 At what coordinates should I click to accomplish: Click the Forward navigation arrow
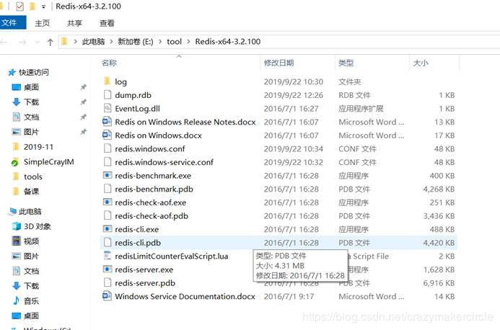coord(22,42)
